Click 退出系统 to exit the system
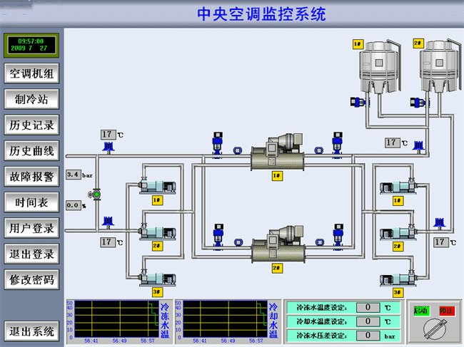This screenshot has height=347, width=464. click(x=31, y=331)
